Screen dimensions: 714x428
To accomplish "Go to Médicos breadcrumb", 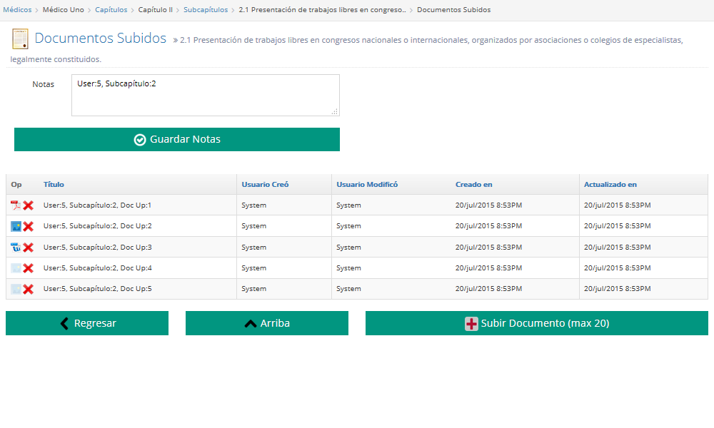I will click(17, 10).
